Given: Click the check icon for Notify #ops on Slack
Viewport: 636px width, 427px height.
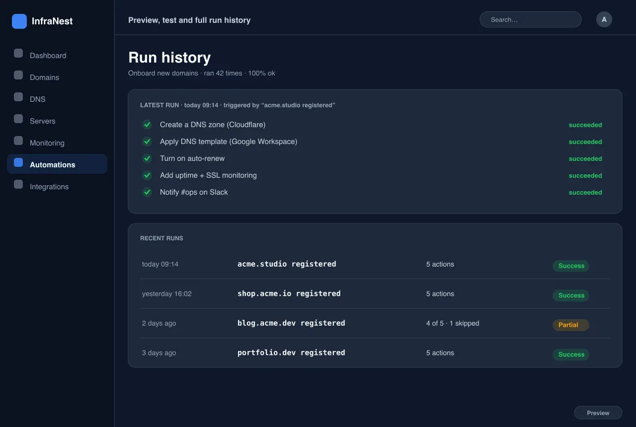Looking at the screenshot, I should 147,192.
